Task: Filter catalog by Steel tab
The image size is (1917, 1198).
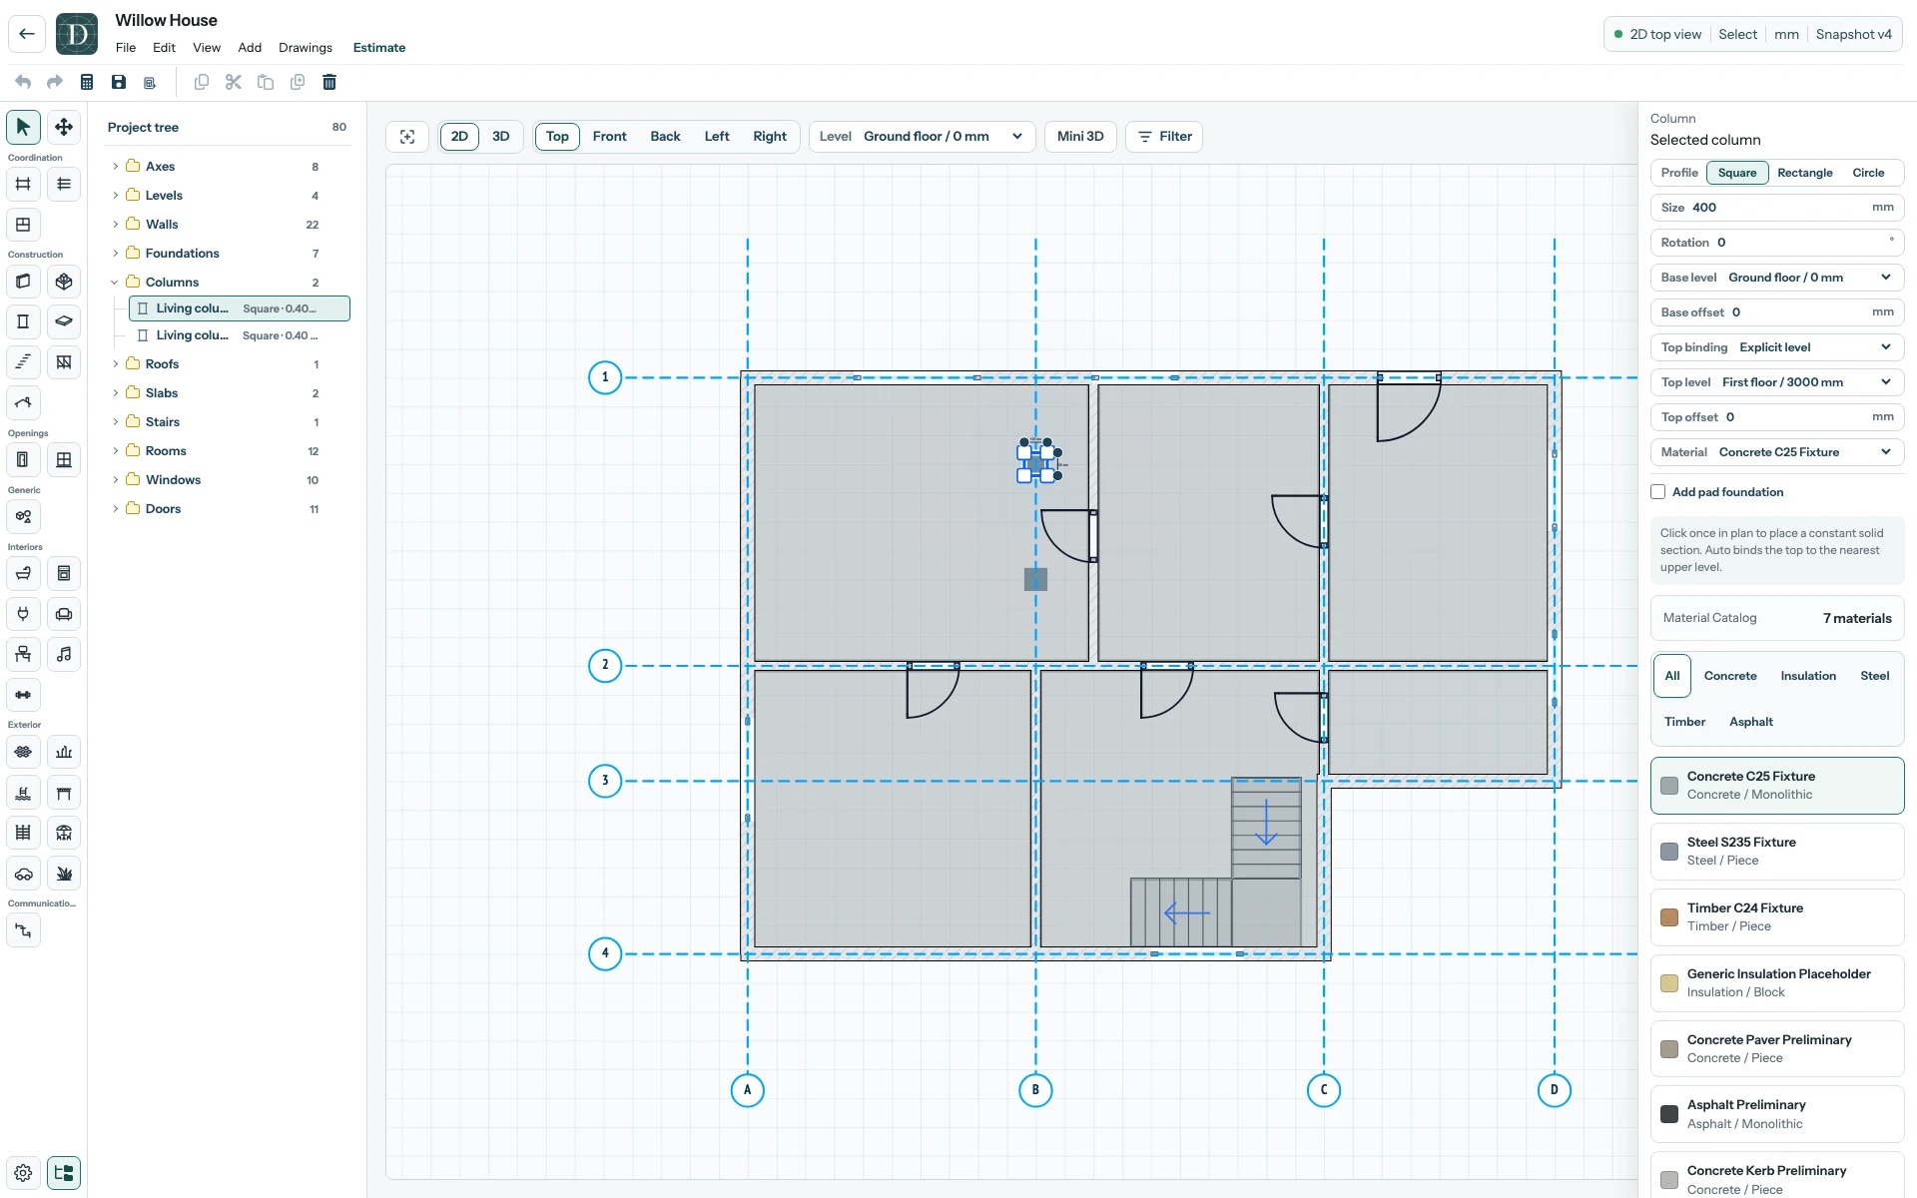Action: 1874,676
